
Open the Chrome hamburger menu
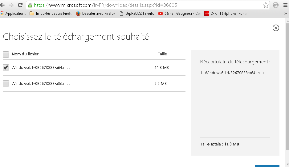coord(285,5)
